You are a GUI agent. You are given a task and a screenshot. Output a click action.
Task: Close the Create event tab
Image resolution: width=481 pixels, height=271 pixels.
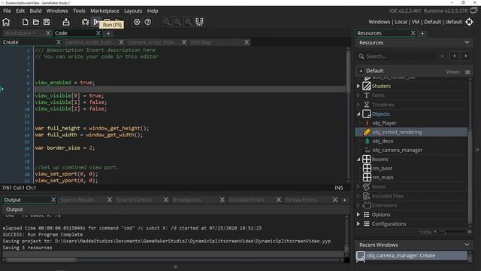[59, 42]
